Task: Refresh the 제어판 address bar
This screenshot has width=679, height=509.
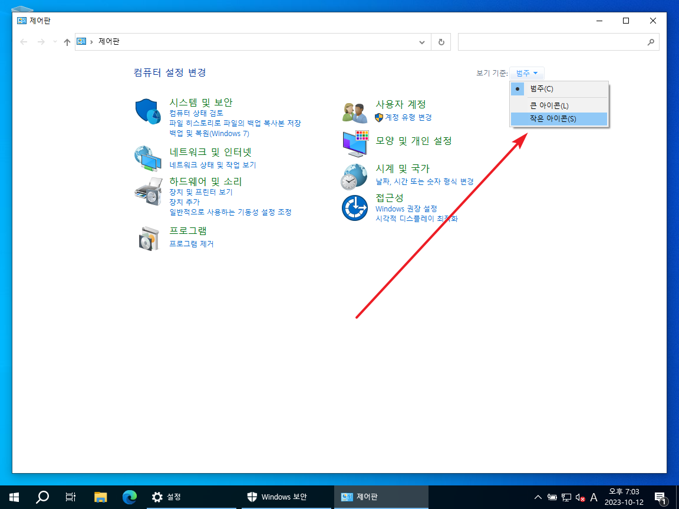Action: coord(441,42)
